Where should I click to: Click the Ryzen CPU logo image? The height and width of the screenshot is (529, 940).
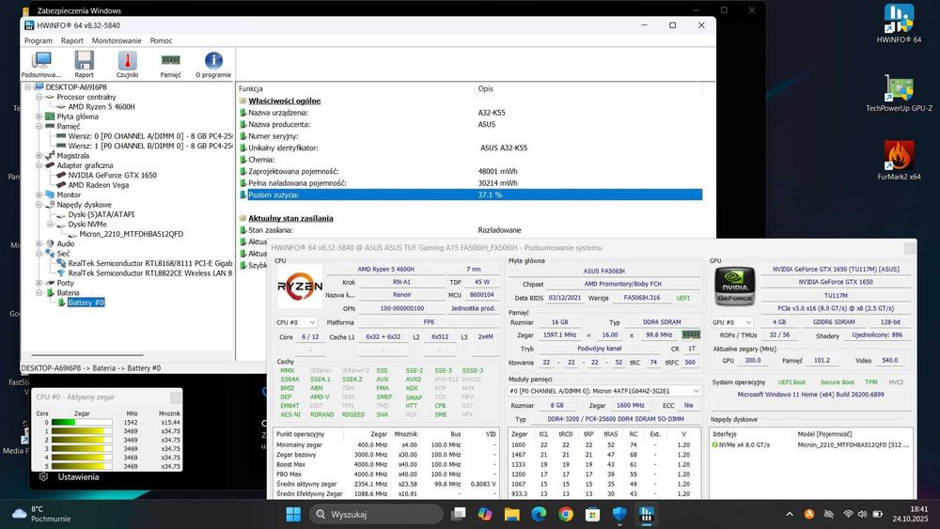(300, 287)
